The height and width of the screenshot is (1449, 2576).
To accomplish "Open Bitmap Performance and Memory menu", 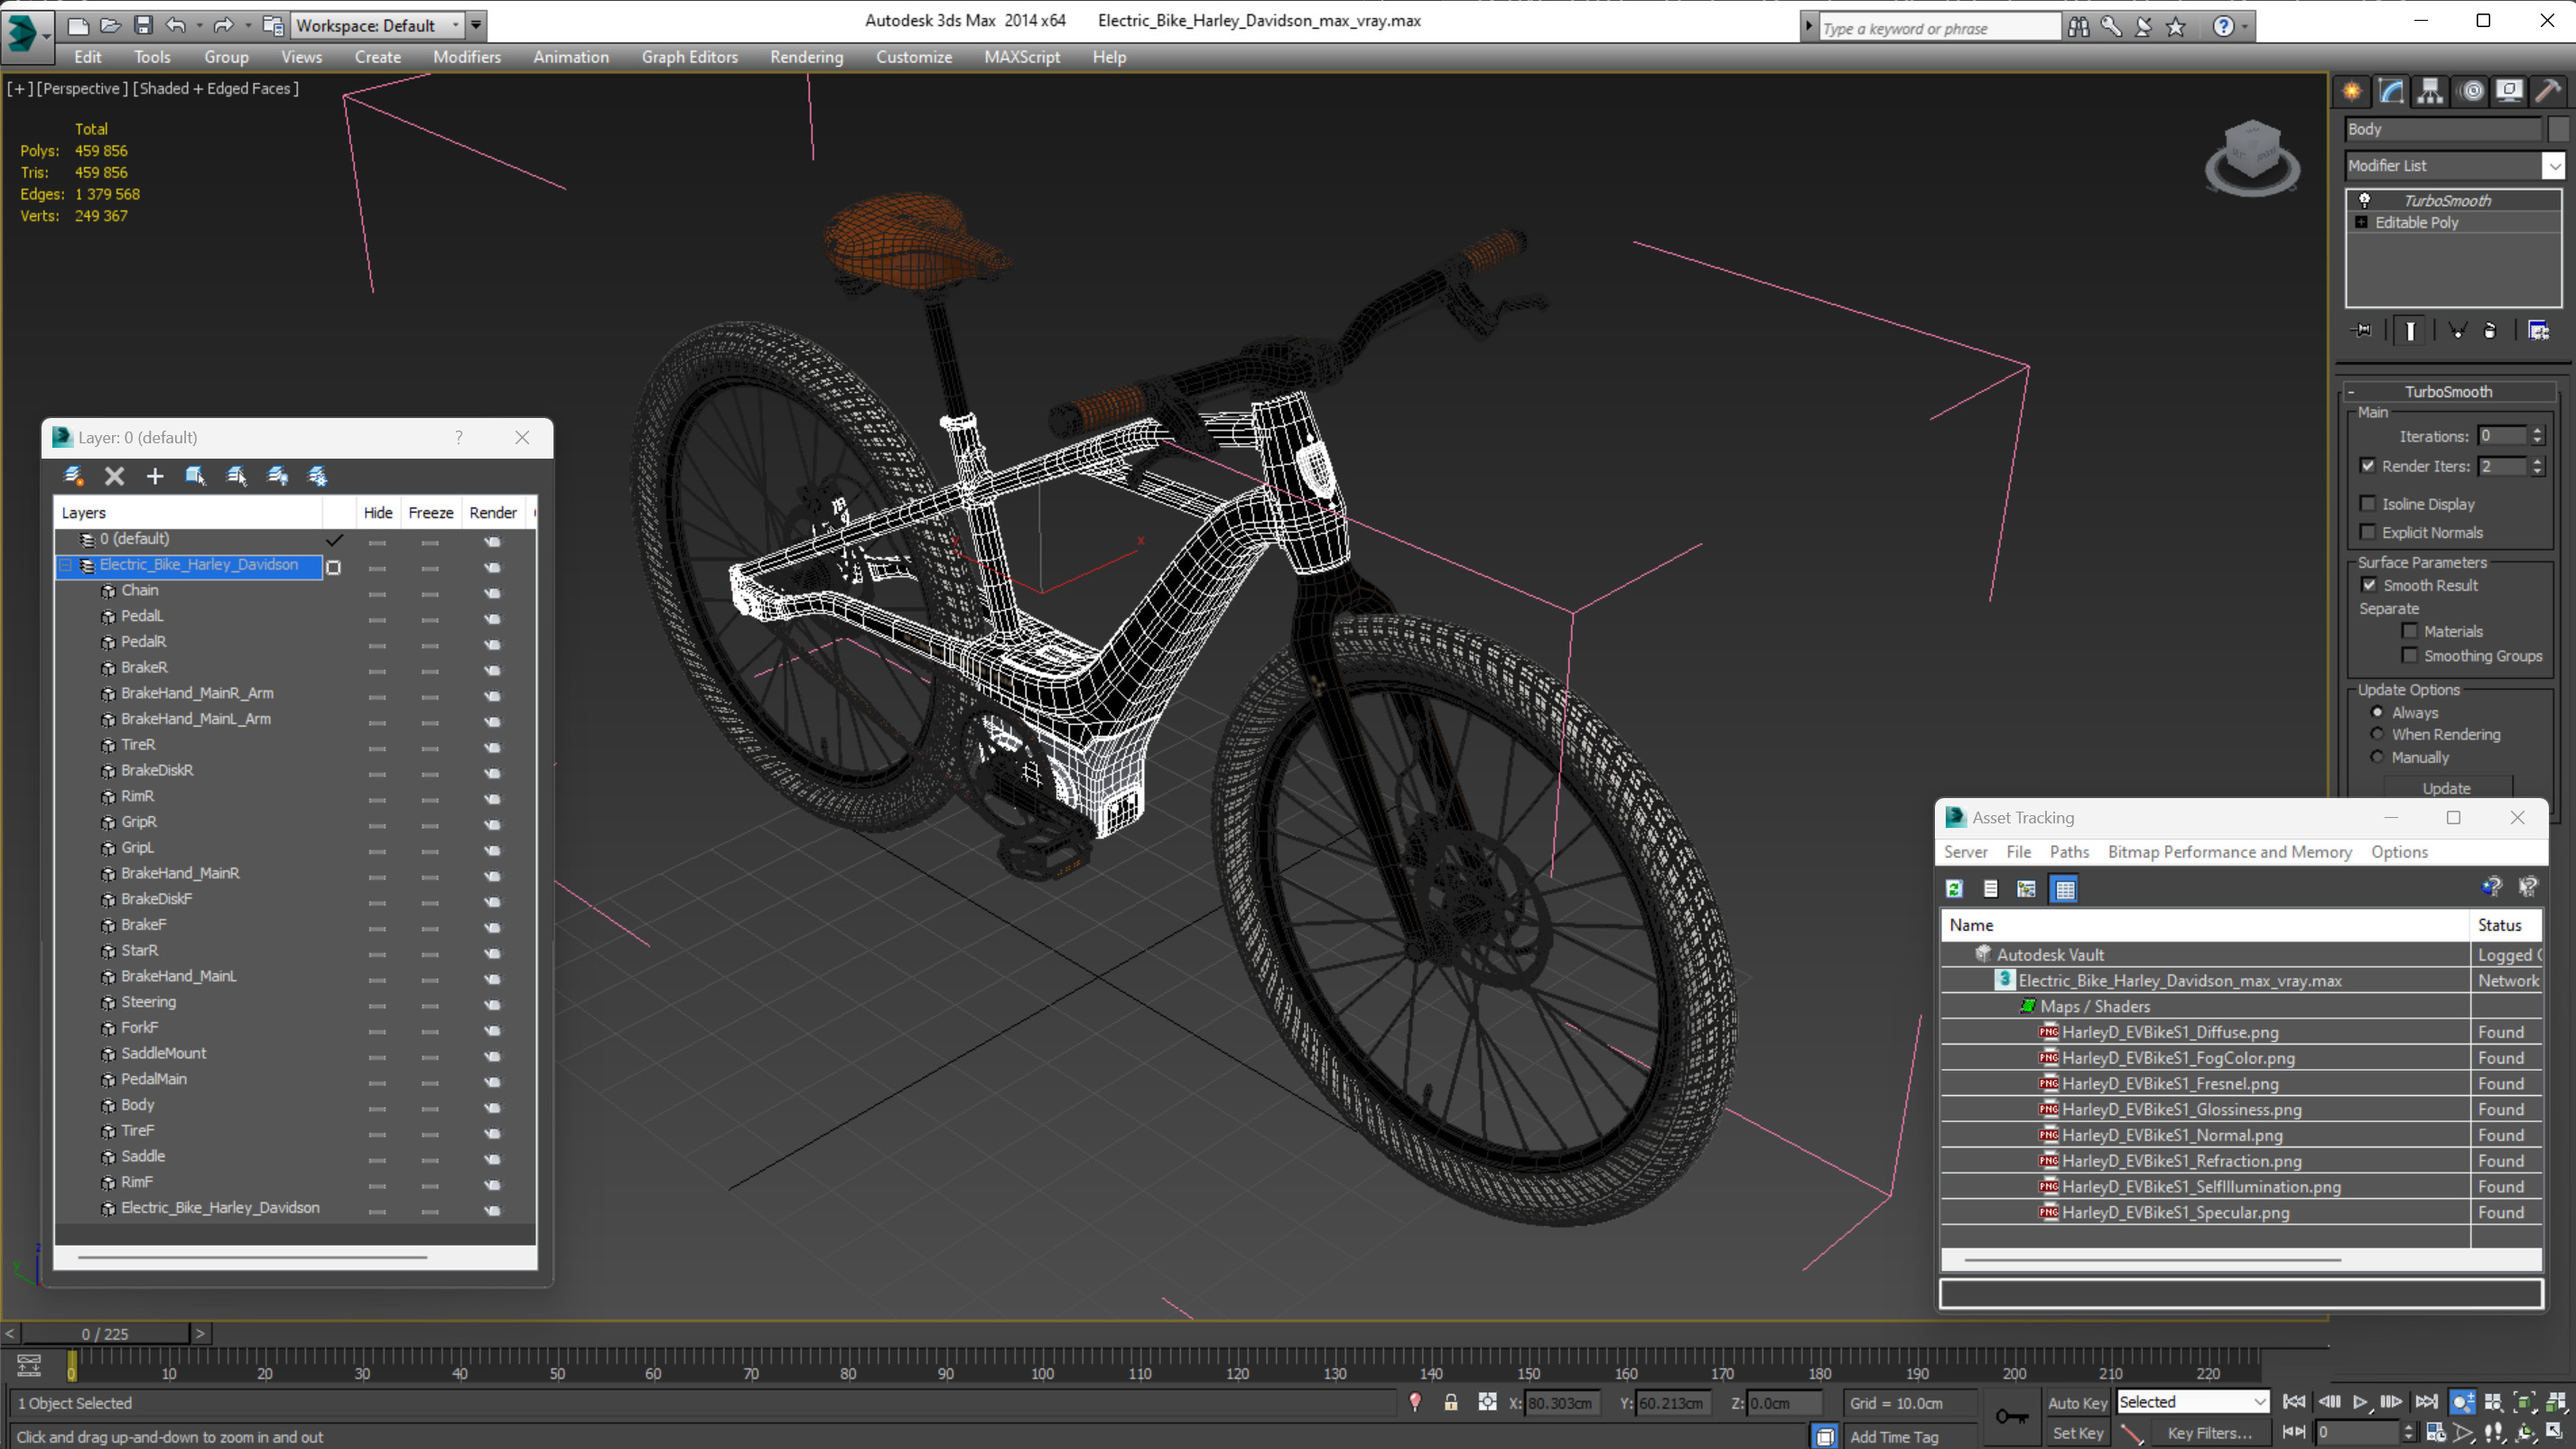I will [2229, 852].
